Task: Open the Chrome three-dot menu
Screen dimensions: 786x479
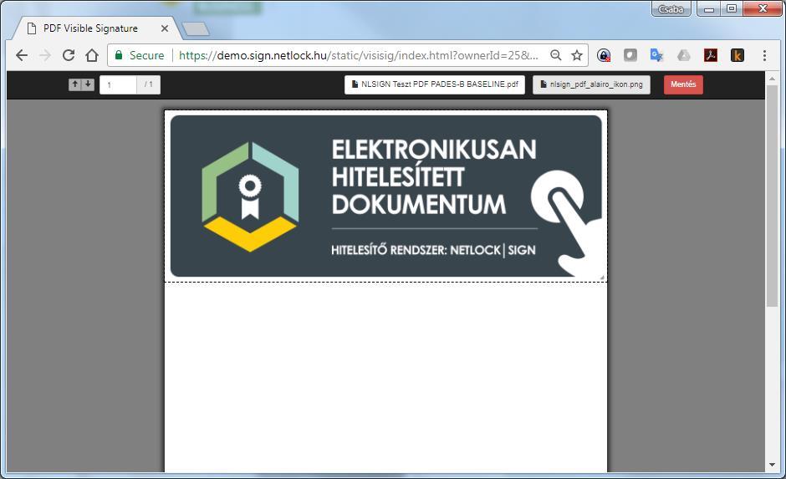Action: [764, 55]
